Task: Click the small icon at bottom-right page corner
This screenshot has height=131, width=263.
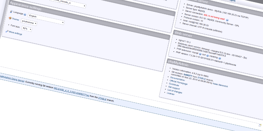Action: pos(260,125)
